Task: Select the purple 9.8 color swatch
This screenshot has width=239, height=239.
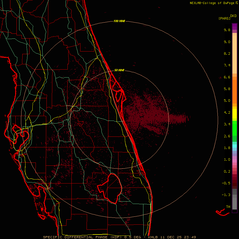Action: pyautogui.click(x=234, y=27)
